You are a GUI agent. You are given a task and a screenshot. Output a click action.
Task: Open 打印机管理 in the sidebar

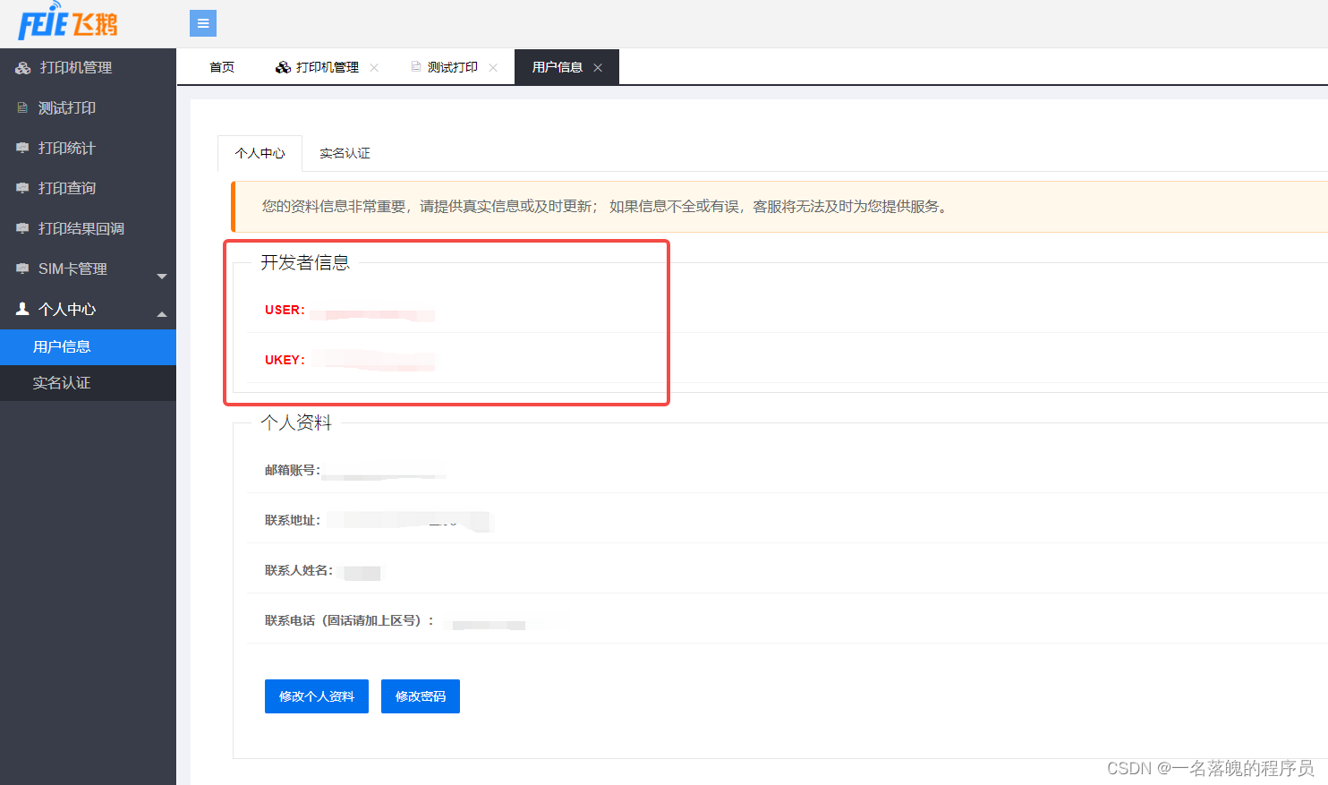(x=88, y=68)
